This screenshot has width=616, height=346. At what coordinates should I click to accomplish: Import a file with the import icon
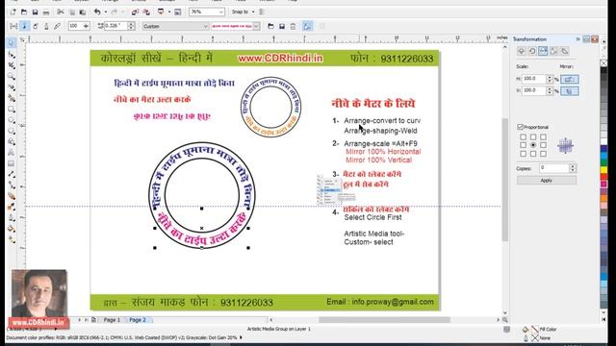click(135, 12)
